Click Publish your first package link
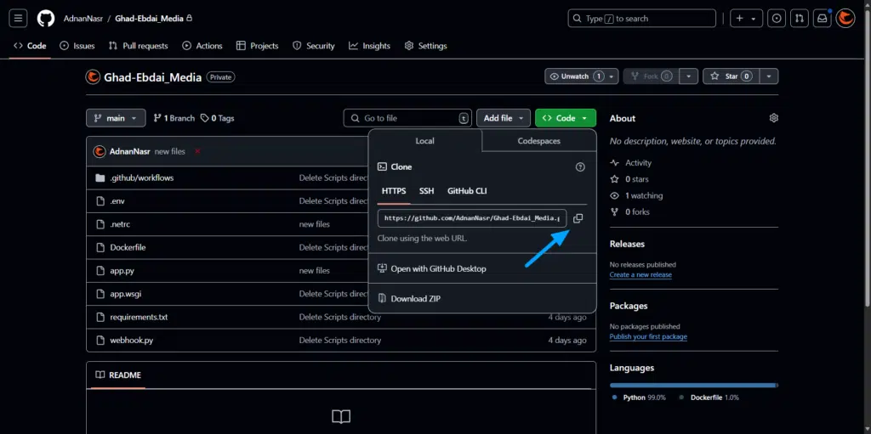This screenshot has height=434, width=871. point(648,336)
